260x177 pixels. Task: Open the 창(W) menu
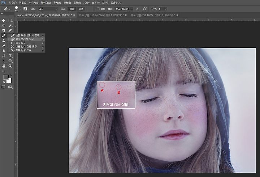[x=105, y=3]
